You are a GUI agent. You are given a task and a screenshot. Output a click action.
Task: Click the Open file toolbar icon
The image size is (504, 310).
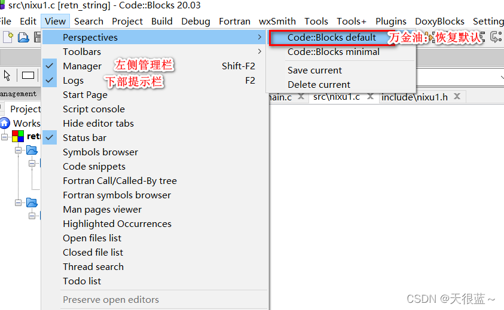(x=23, y=37)
